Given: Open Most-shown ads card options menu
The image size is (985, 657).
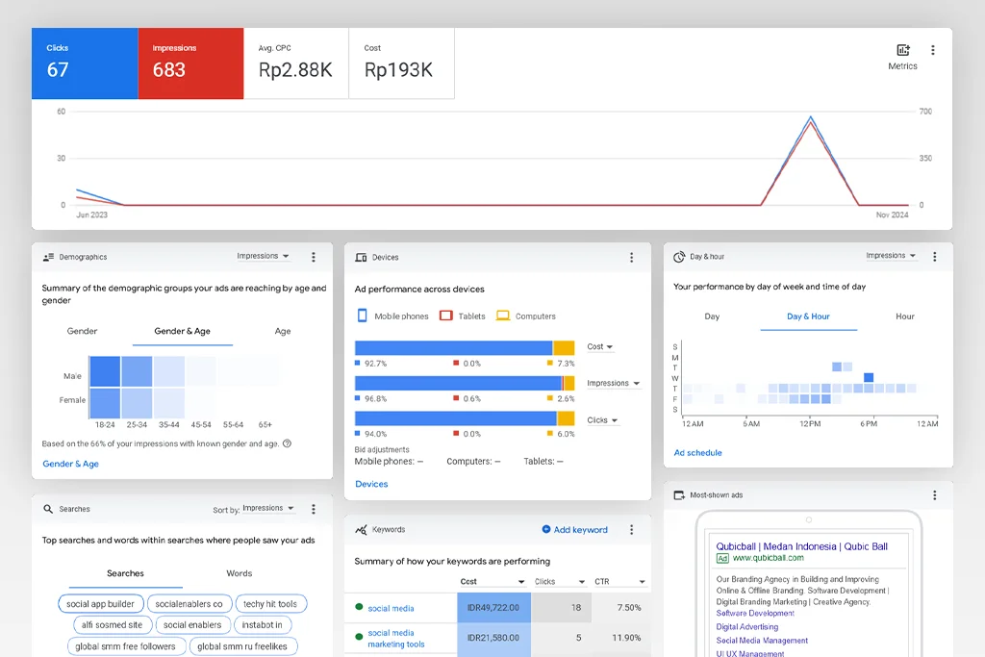Looking at the screenshot, I should click(933, 495).
